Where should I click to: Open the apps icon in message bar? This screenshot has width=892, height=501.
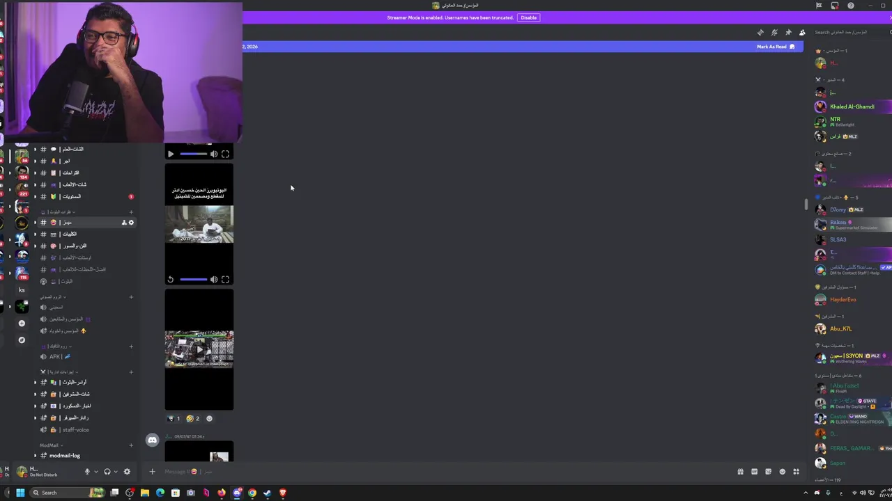[x=796, y=472]
